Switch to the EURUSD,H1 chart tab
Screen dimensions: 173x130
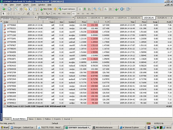[82, 18]
